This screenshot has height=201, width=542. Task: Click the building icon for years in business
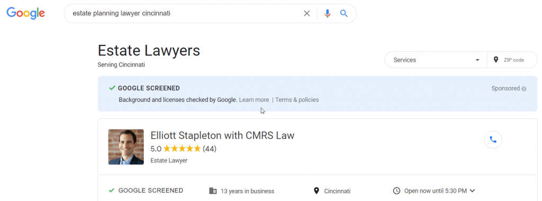pos(213,190)
